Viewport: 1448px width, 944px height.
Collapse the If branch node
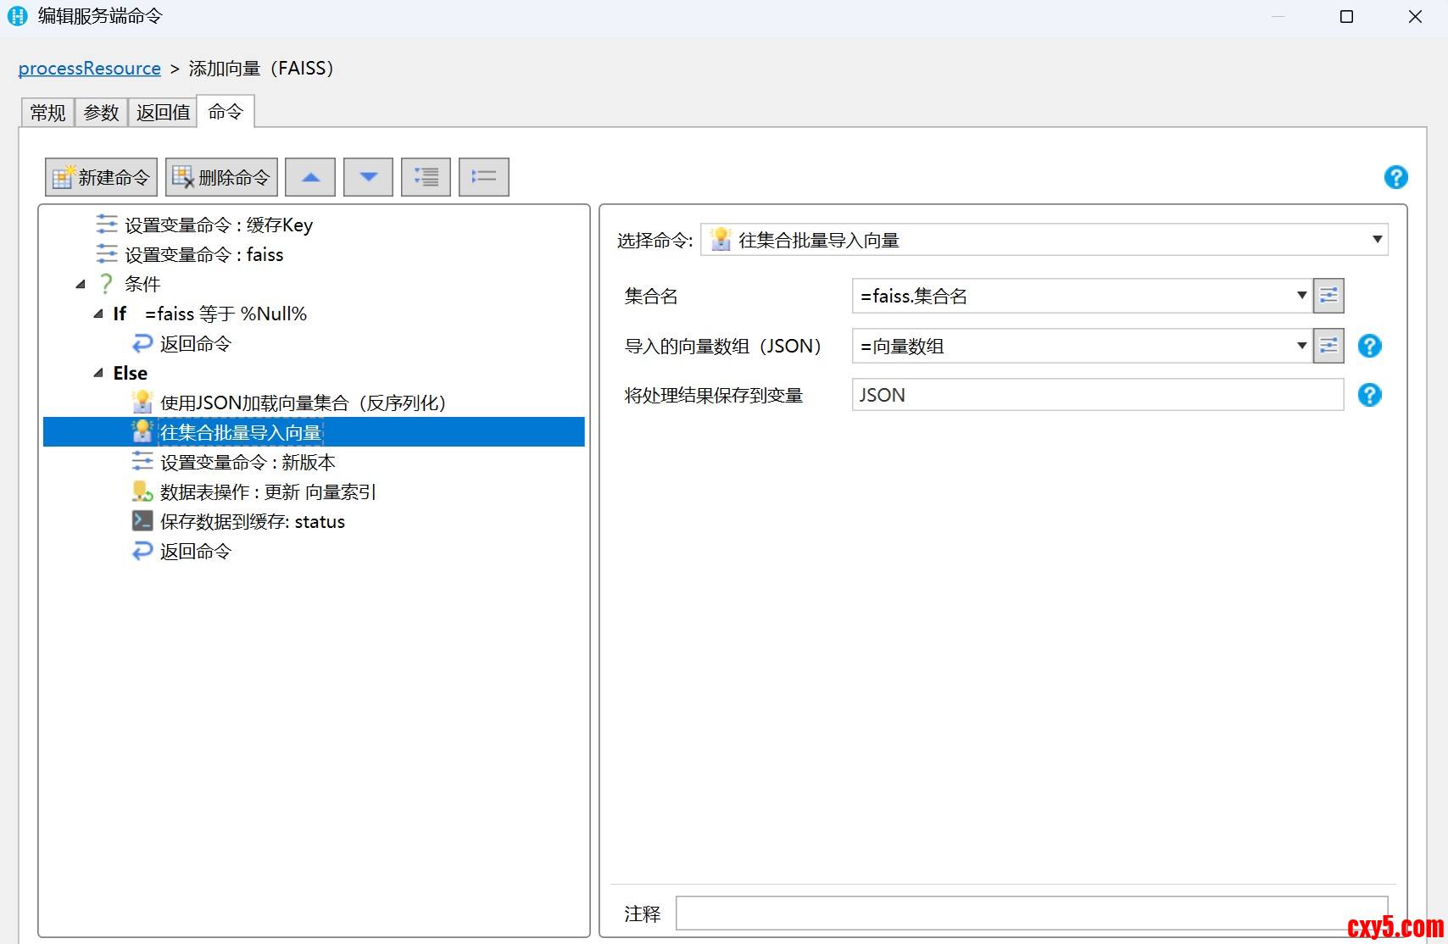click(x=98, y=314)
